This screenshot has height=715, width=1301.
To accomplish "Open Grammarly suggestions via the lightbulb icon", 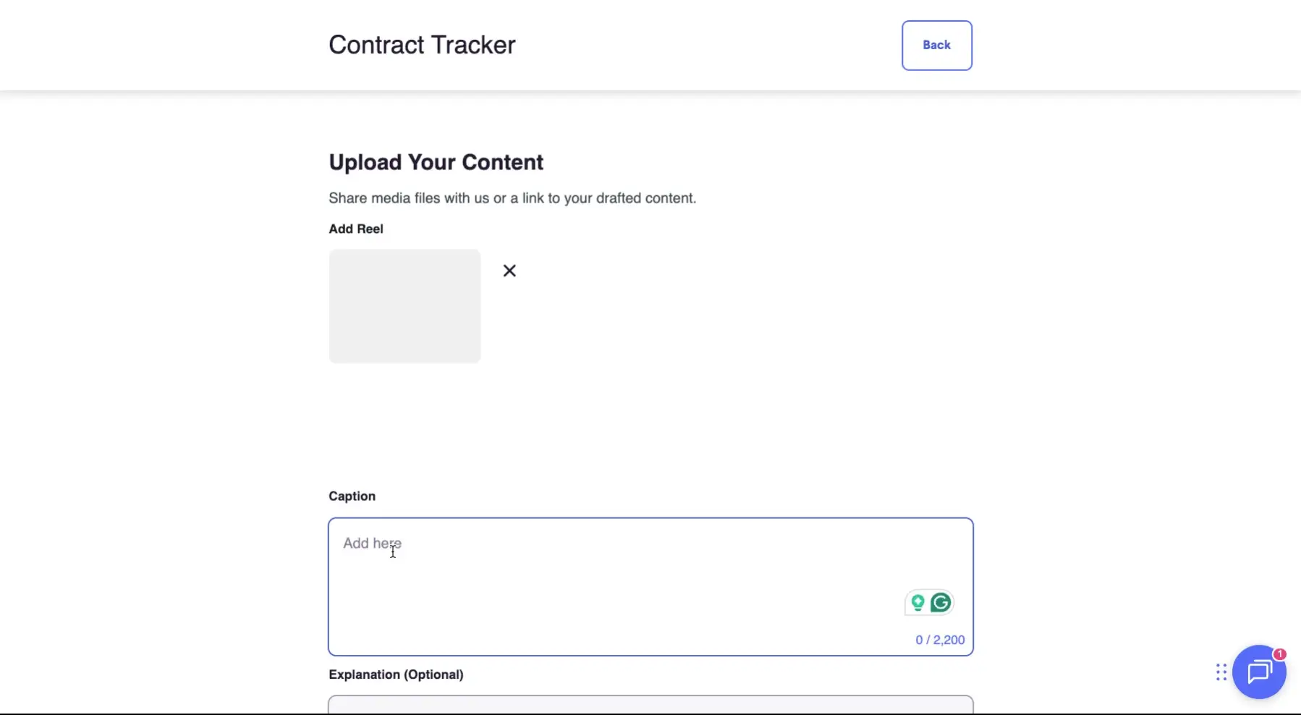I will [918, 602].
